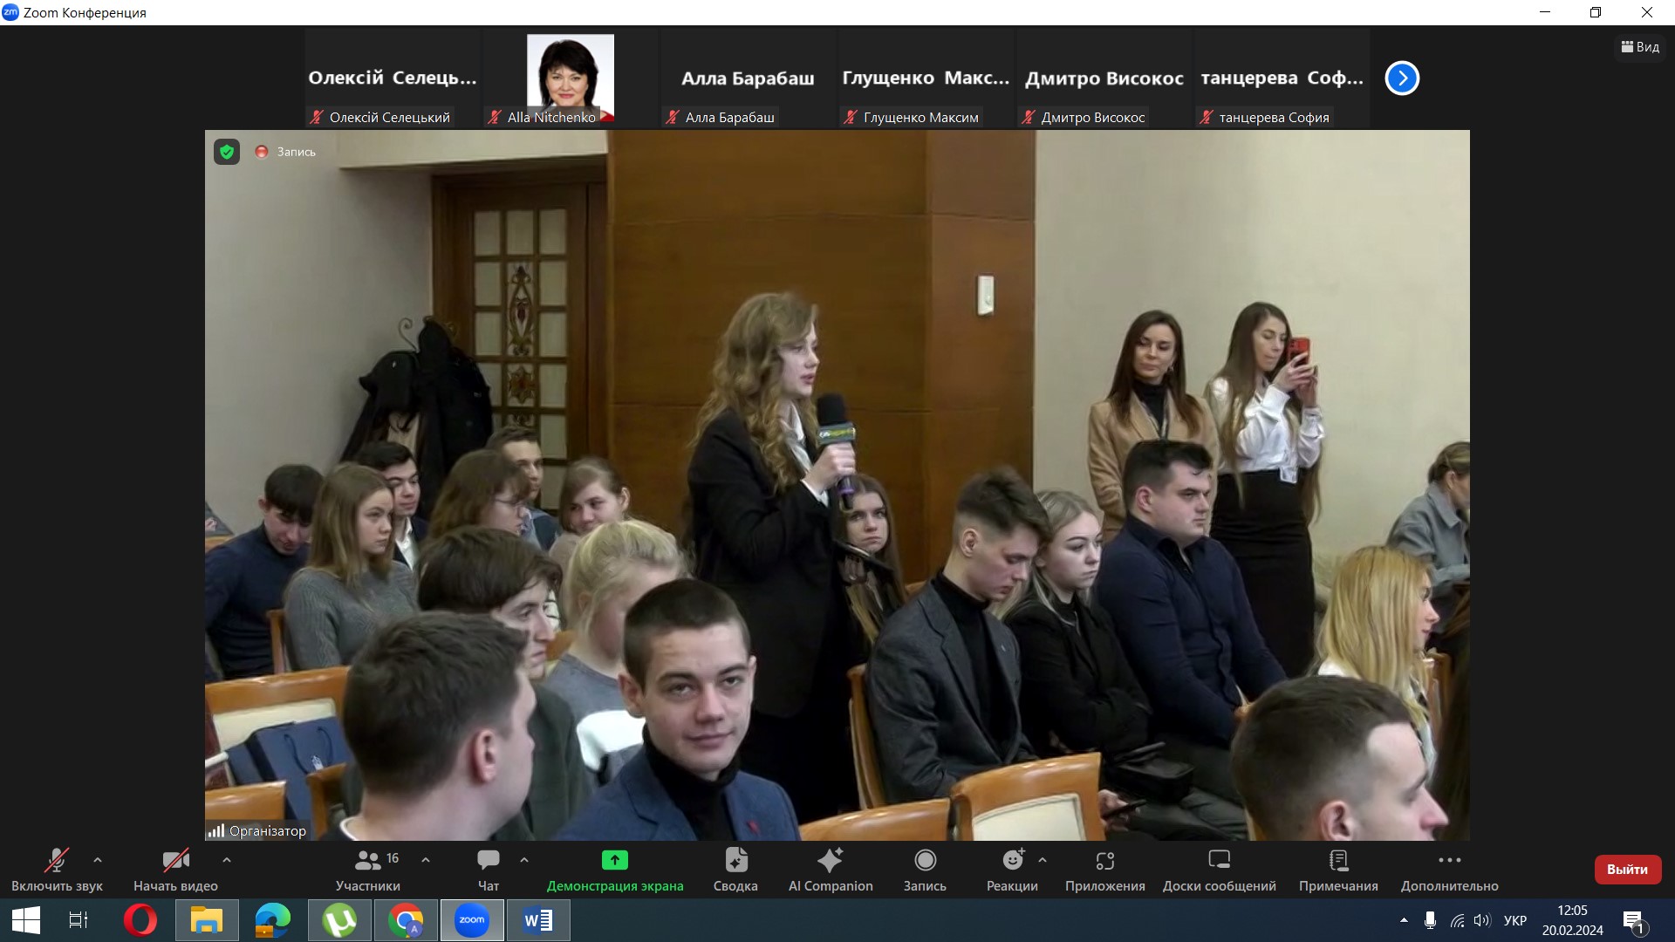Show next participants with blue arrow
The width and height of the screenshot is (1675, 942).
tap(1402, 78)
